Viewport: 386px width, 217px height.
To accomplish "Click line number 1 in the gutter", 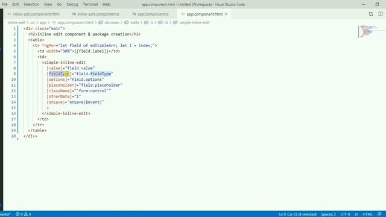I will click(14, 28).
